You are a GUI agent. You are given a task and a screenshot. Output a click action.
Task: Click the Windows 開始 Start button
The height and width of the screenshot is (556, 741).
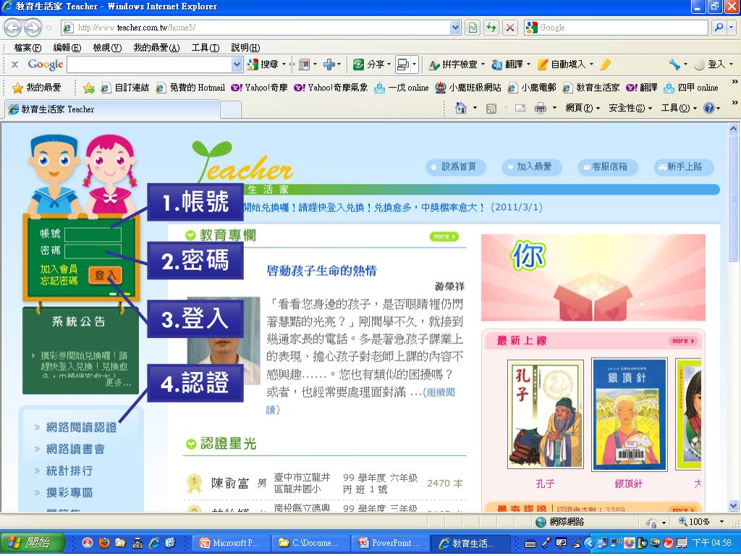pyautogui.click(x=30, y=543)
